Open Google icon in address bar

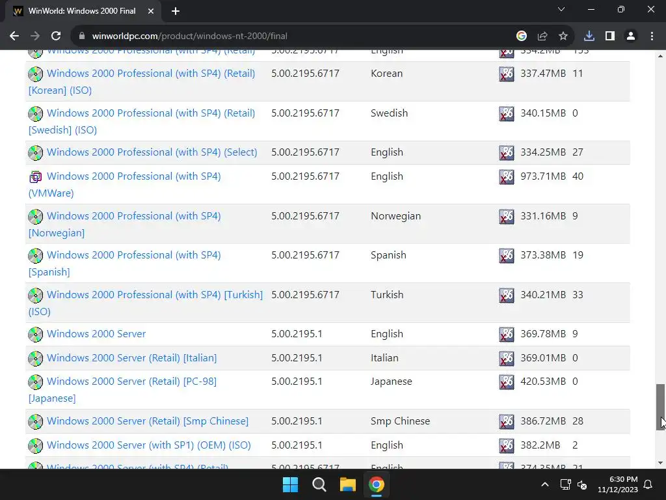pyautogui.click(x=521, y=36)
